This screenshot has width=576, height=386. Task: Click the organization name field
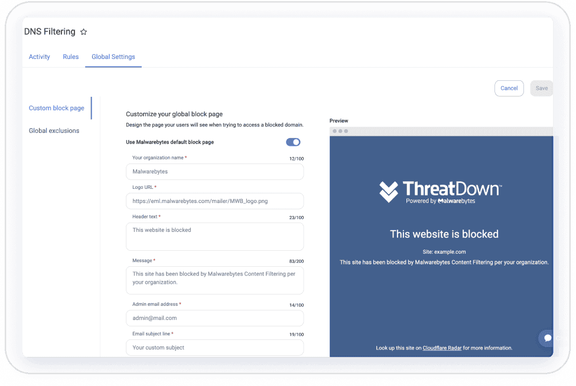[x=214, y=172]
